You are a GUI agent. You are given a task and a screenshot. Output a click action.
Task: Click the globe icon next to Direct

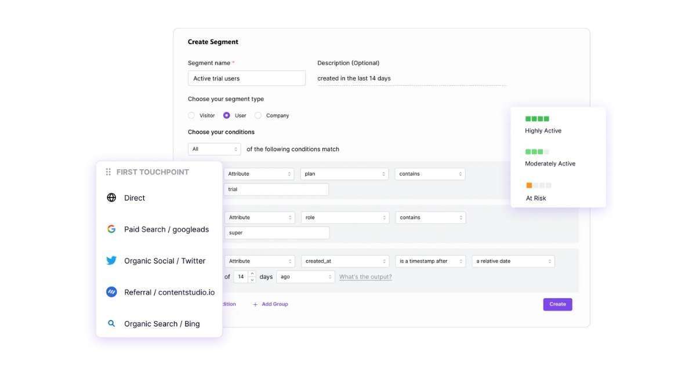click(111, 198)
